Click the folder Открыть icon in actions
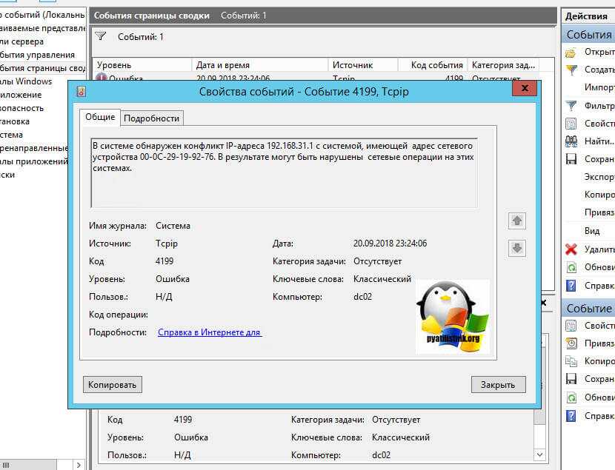The height and width of the screenshot is (470, 615). (571, 53)
